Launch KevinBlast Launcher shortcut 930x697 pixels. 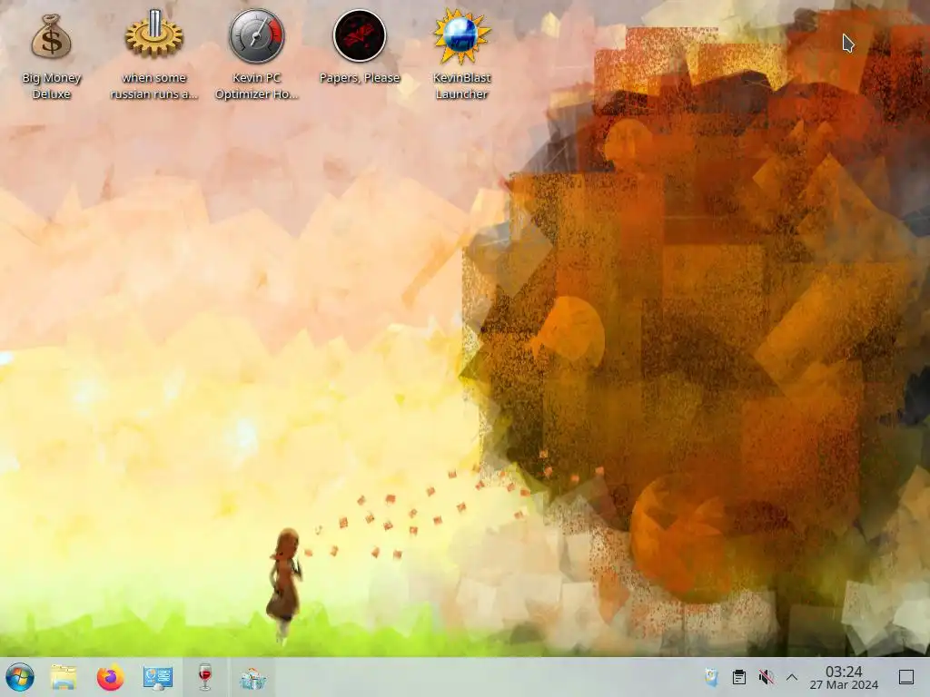point(461,36)
